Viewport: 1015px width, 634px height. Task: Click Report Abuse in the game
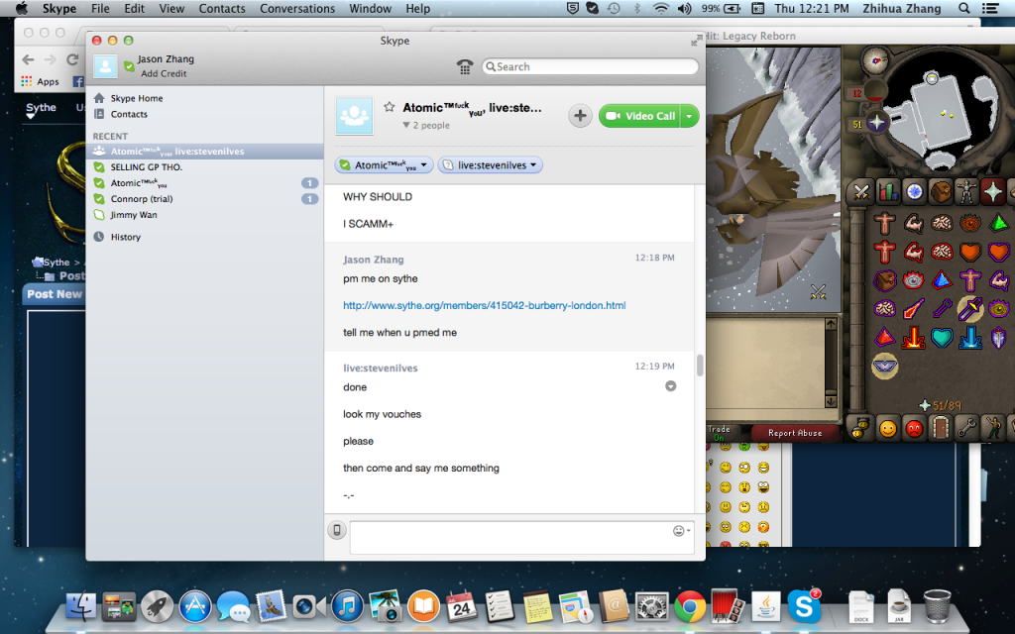tap(795, 433)
